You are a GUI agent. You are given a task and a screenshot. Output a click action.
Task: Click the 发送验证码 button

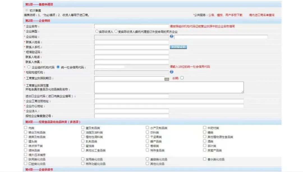[x=179, y=46]
